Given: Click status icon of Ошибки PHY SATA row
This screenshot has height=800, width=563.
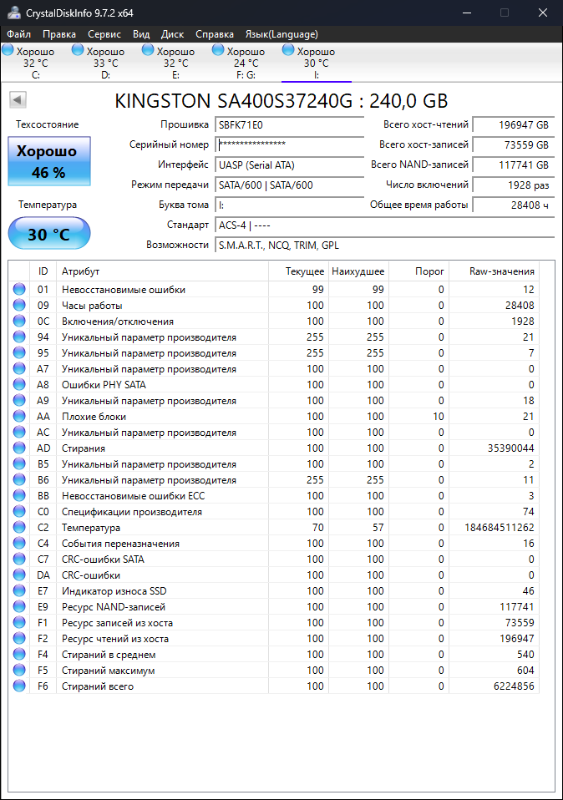Looking at the screenshot, I should click(19, 384).
